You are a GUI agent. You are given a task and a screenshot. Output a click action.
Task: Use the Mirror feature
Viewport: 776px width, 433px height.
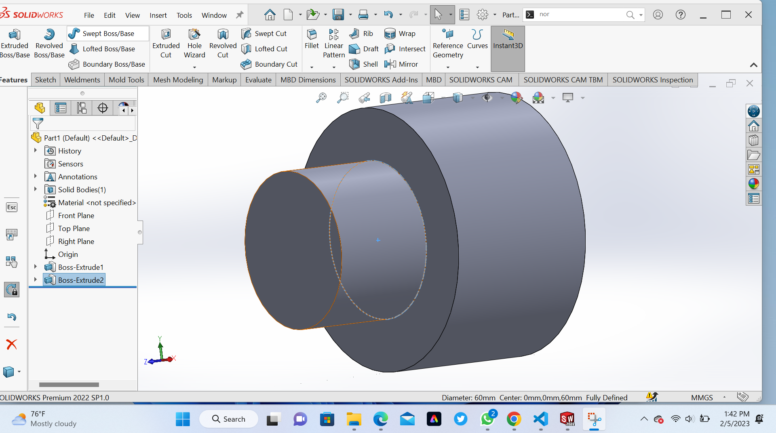pyautogui.click(x=401, y=64)
